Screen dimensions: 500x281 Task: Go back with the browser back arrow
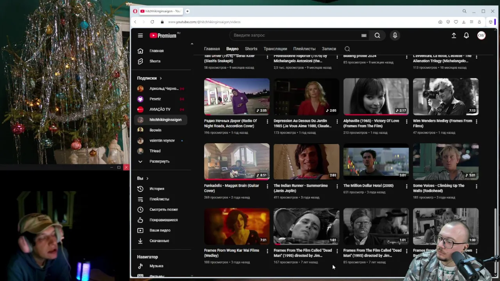coord(135,22)
